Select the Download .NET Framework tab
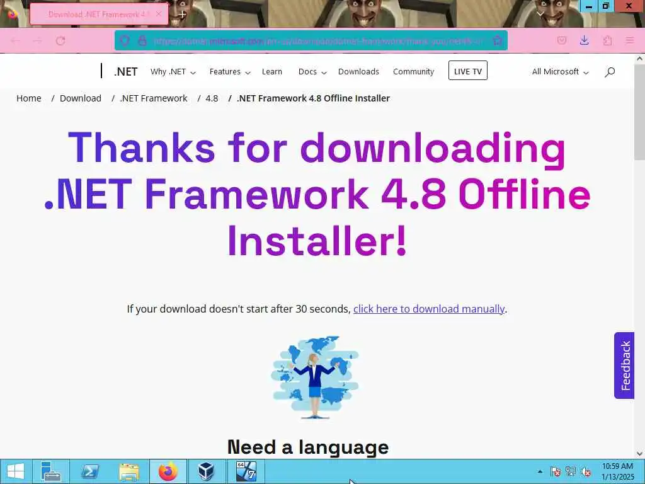This screenshot has width=645, height=484. click(99, 14)
